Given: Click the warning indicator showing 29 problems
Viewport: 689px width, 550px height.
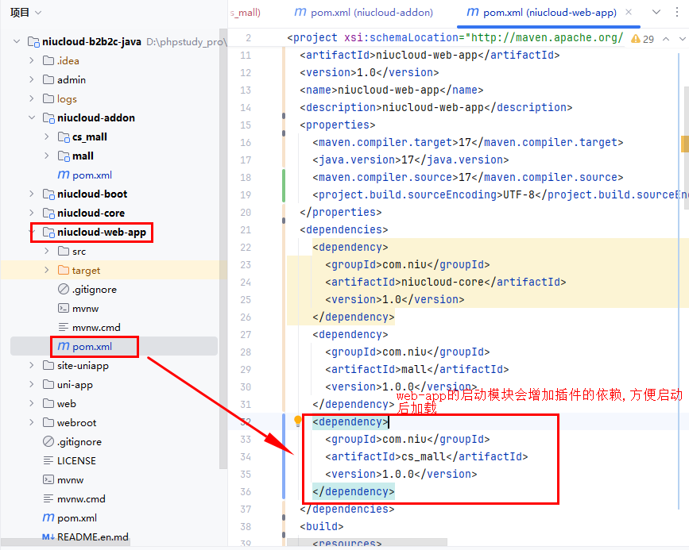Looking at the screenshot, I should point(642,38).
